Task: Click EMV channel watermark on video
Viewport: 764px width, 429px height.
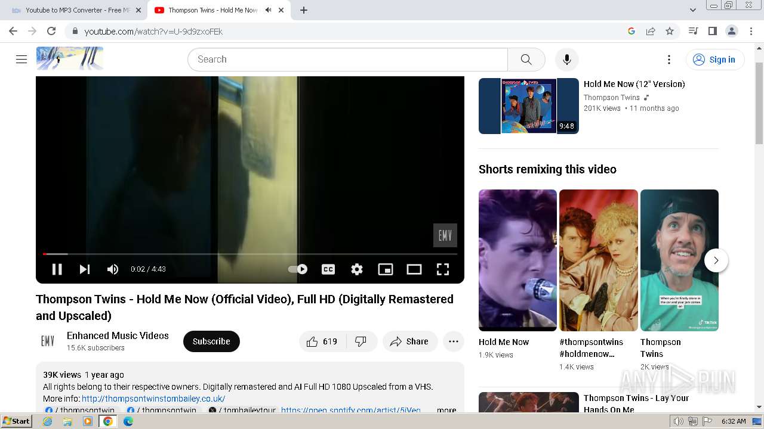Action: (x=445, y=235)
